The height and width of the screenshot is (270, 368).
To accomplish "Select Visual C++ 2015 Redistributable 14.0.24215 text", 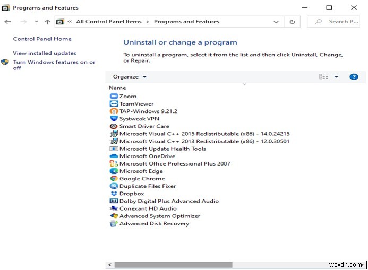I will pyautogui.click(x=204, y=134).
